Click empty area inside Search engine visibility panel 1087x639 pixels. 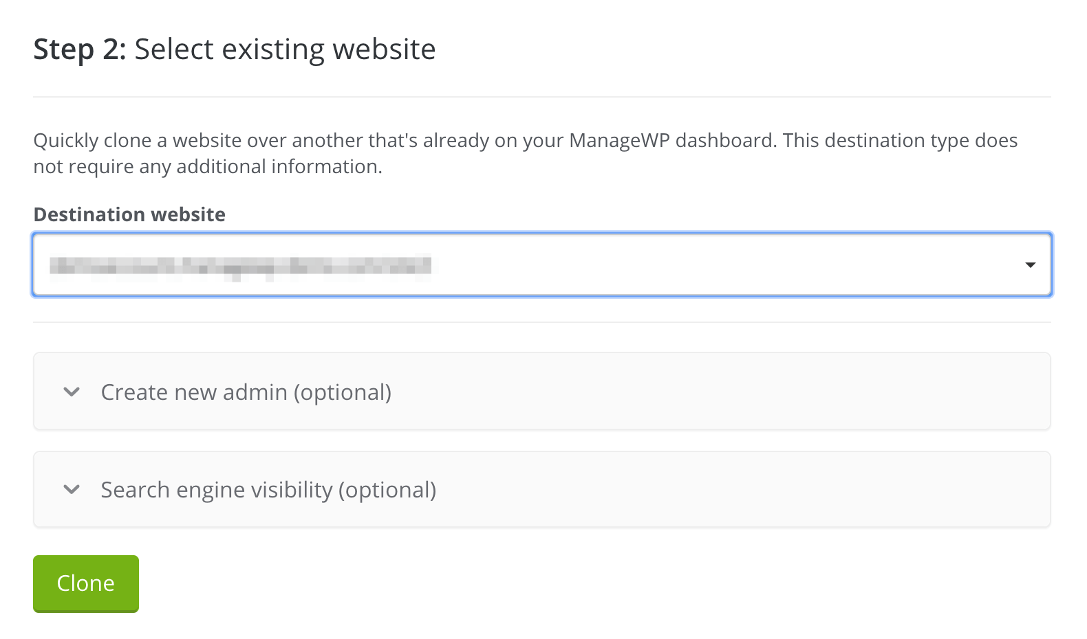[743, 490]
